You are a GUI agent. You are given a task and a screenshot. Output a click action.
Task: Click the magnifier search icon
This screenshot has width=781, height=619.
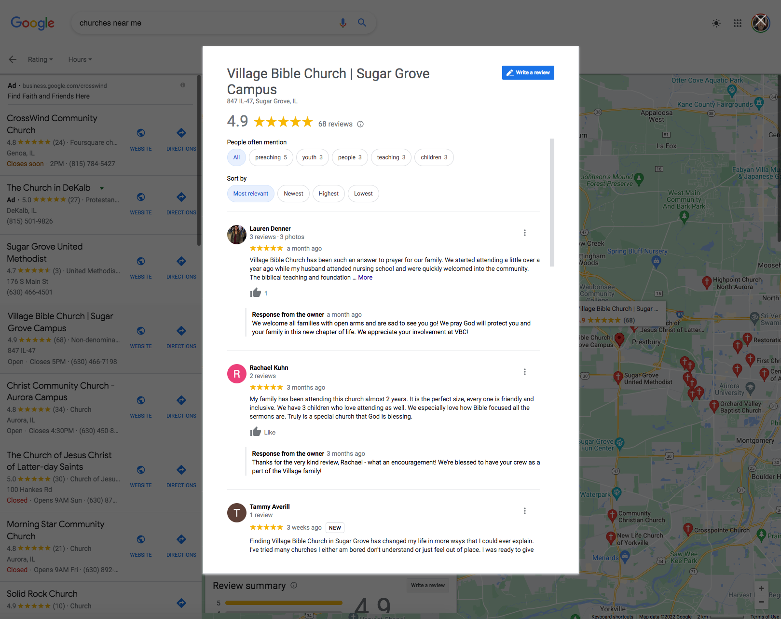[362, 23]
